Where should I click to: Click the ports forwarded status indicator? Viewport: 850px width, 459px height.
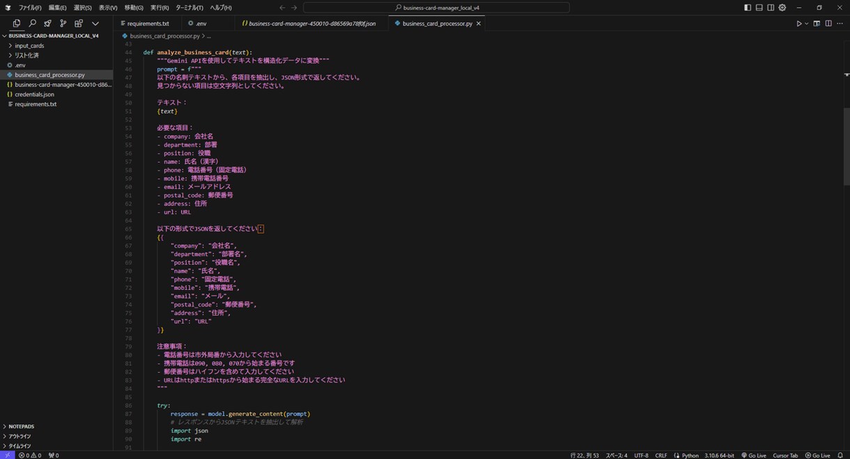tap(54, 456)
